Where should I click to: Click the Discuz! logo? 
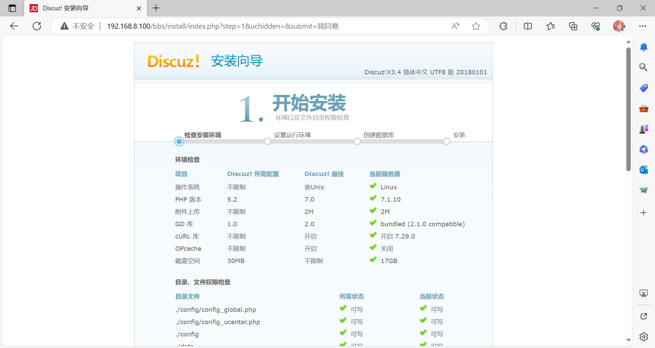pos(173,61)
